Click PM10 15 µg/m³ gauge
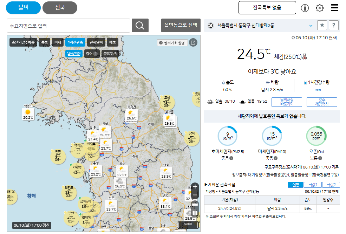Image resolution: width=346 pixels, height=234 pixels. [272, 136]
